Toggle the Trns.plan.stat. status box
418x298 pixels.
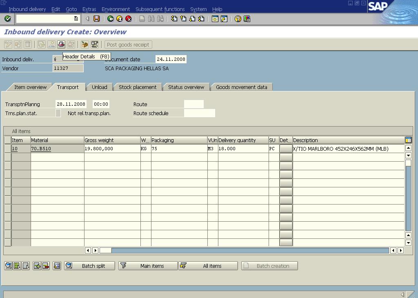(58, 113)
